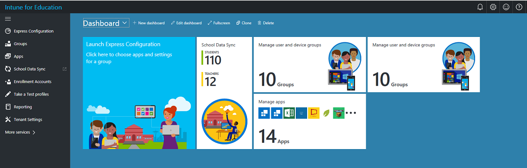
Task: Open the notifications bell
Action: coord(480,7)
